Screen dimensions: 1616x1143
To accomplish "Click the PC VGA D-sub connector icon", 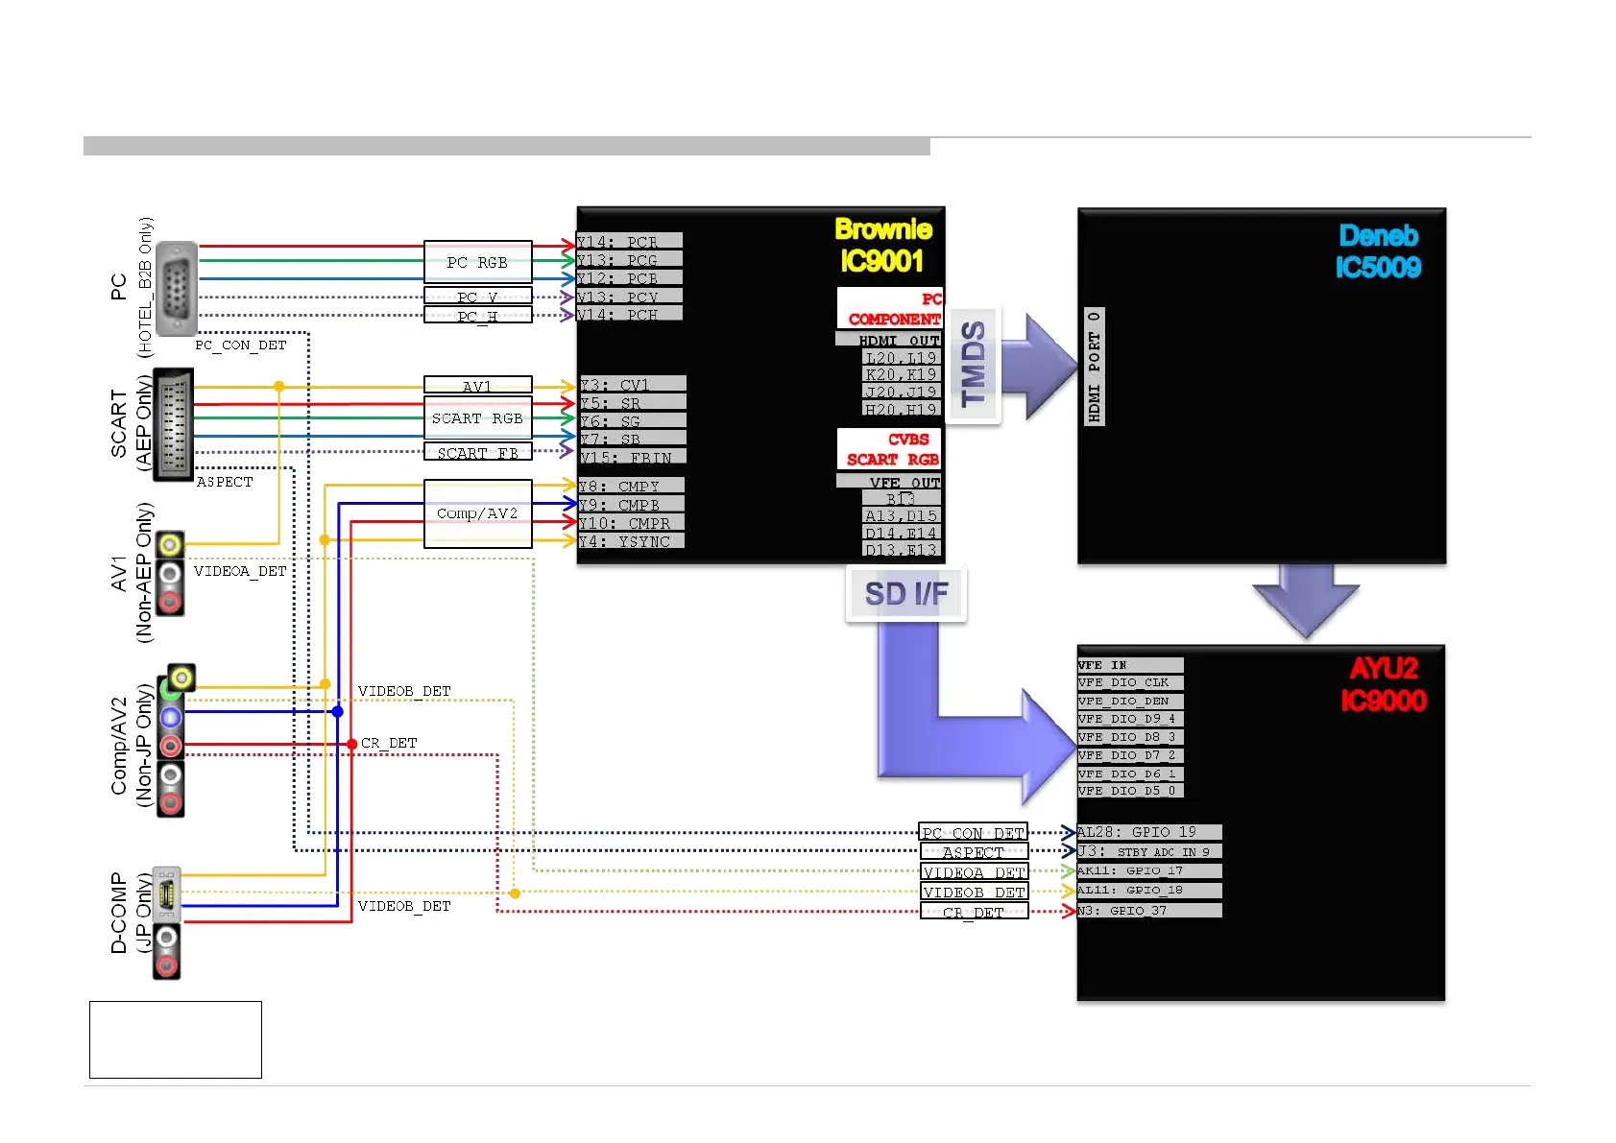I will click(176, 288).
